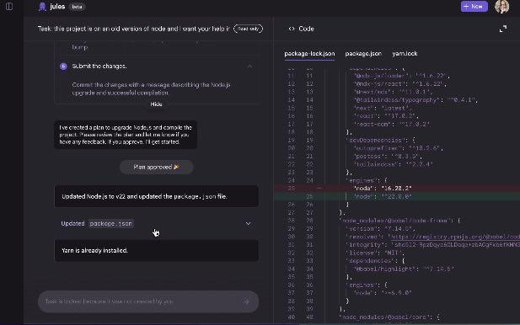This screenshot has height=325, width=520.
Task: Click the code brackets icon
Action: coord(292,29)
